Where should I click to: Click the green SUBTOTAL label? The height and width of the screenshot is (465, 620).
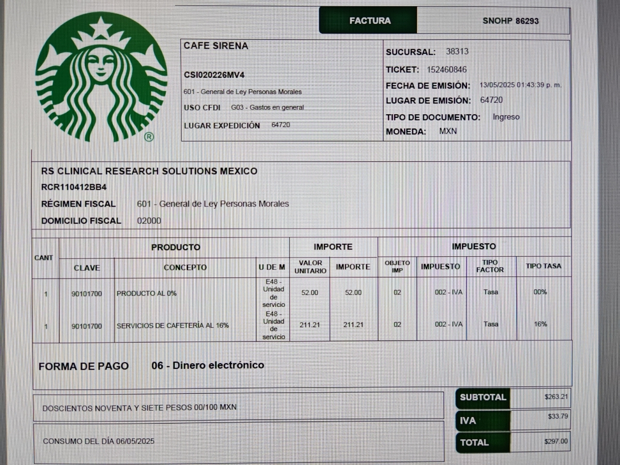(x=483, y=397)
